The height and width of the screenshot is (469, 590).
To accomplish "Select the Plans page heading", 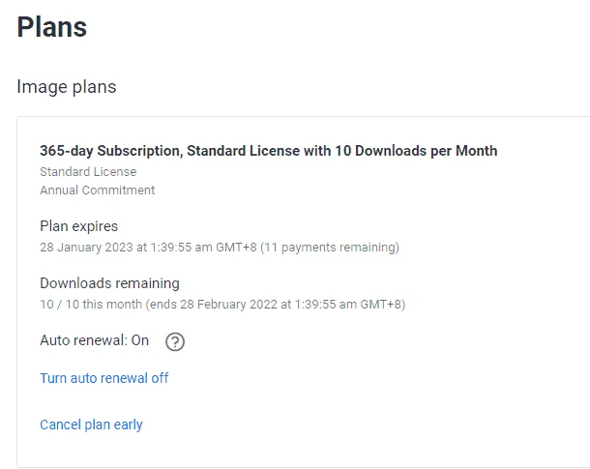I will [x=52, y=27].
